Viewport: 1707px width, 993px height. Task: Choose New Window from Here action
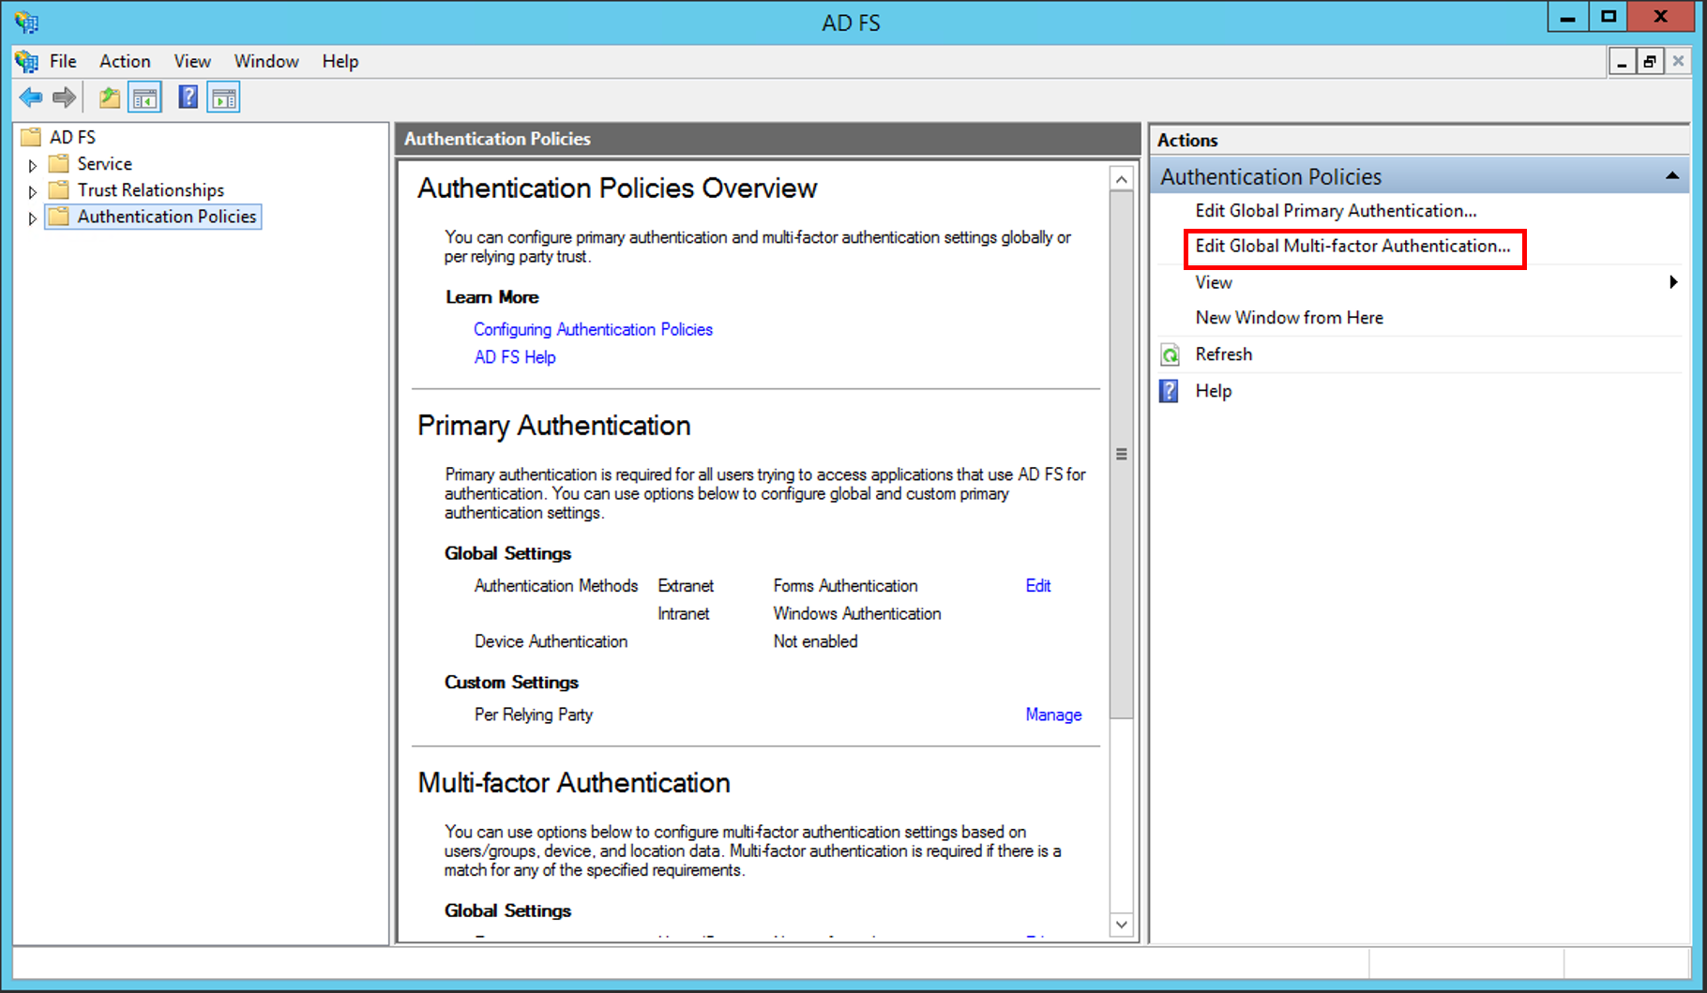(1289, 318)
